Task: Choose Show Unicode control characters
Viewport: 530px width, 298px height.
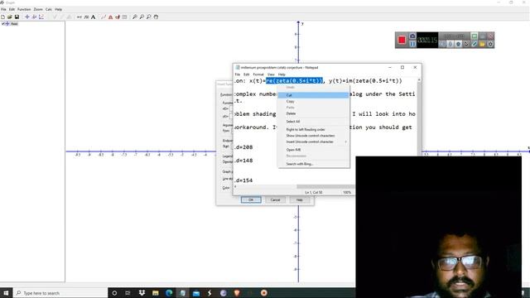Action: (x=313, y=136)
